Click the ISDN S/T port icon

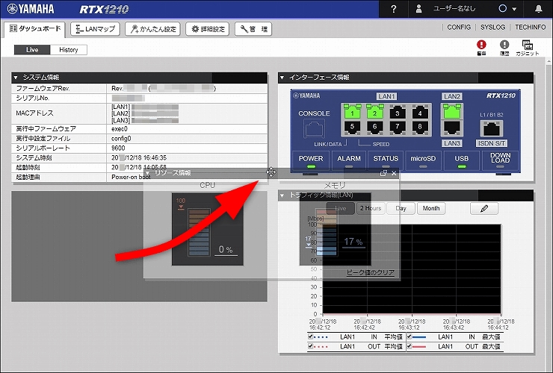(x=491, y=128)
